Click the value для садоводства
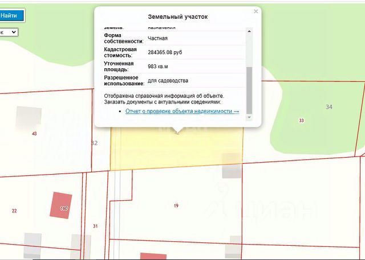The height and width of the screenshot is (260, 365). (x=168, y=81)
